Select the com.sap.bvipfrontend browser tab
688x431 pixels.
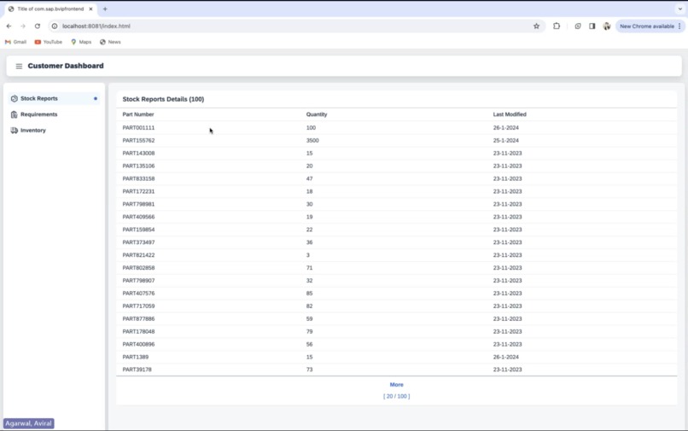click(50, 9)
